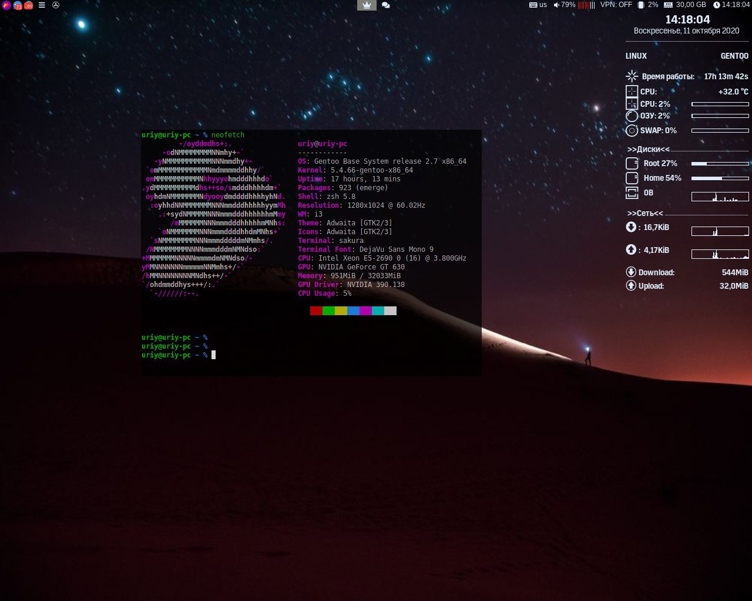The height and width of the screenshot is (601, 752).
Task: Click the upload speed graph
Action: coord(720,254)
